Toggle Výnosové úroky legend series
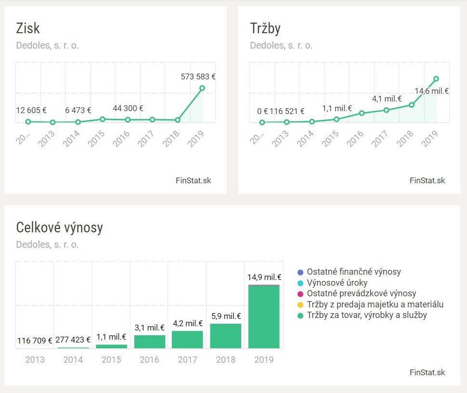Screen dimensions: 467x393 click(337, 282)
